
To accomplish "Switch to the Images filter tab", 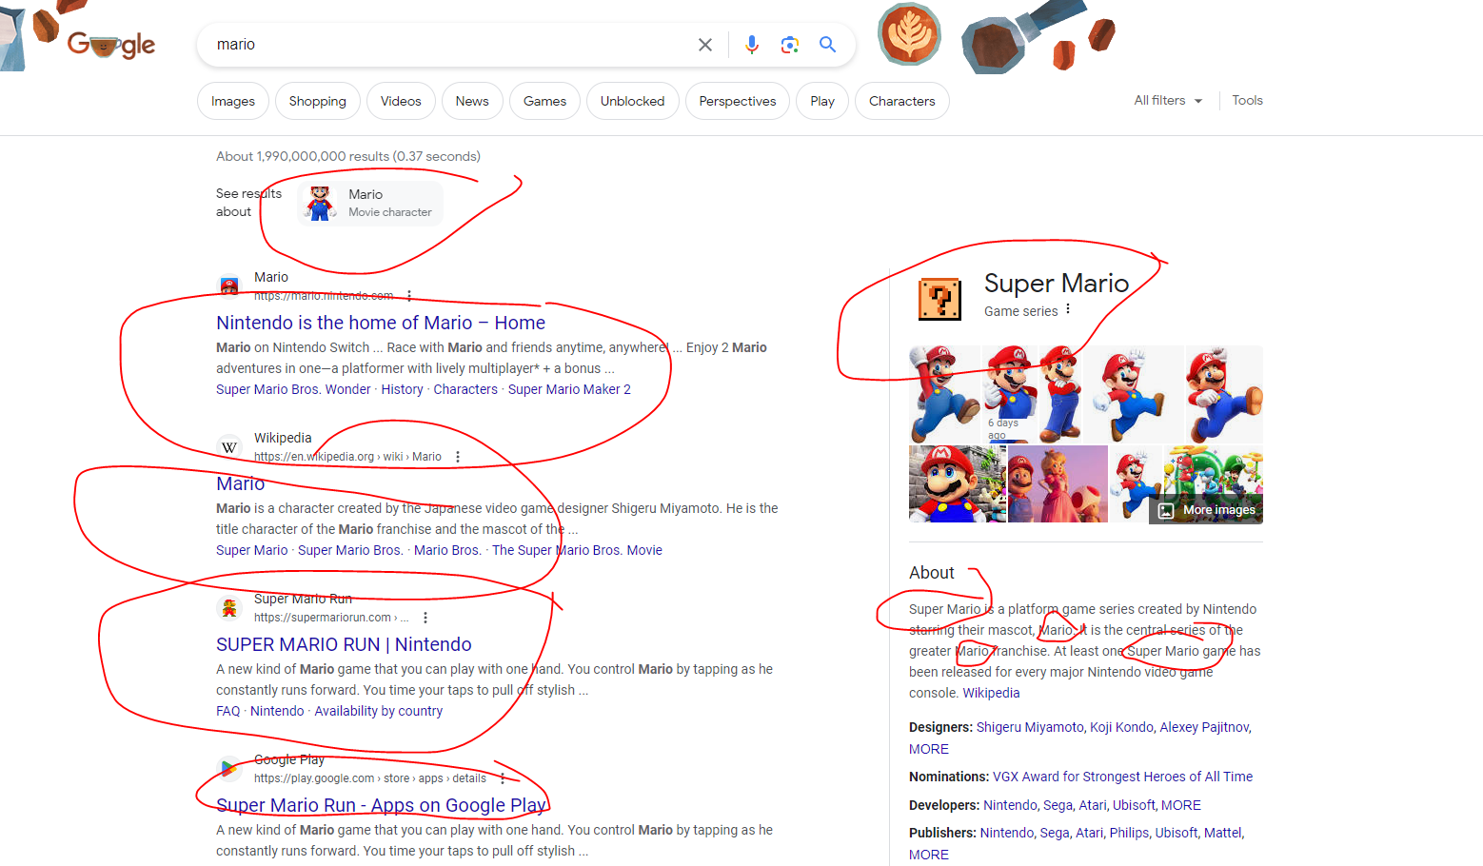I will (233, 102).
